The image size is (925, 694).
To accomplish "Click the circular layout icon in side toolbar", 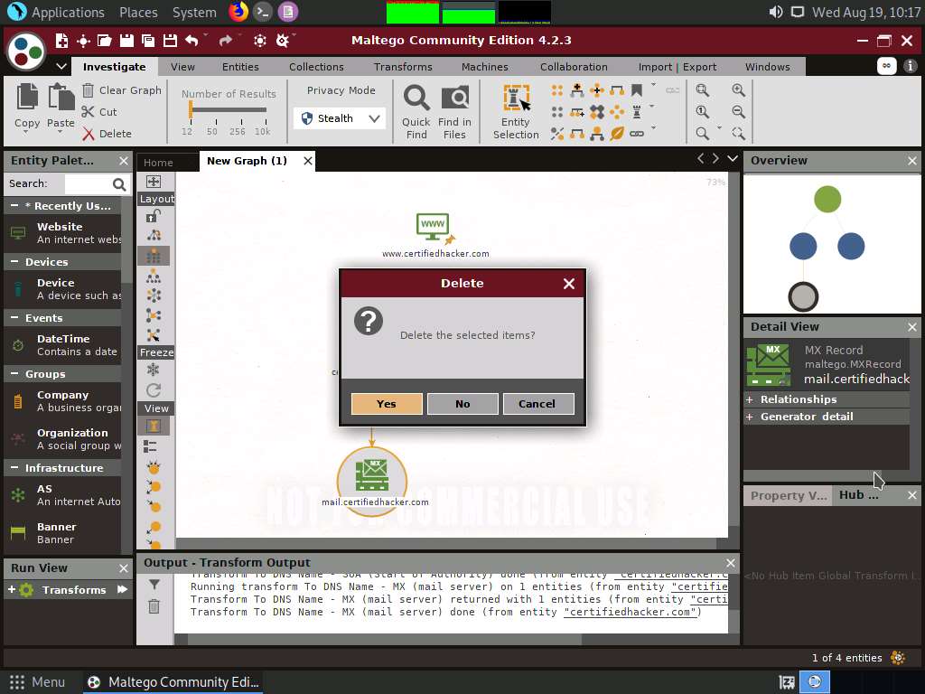I will pos(154,295).
